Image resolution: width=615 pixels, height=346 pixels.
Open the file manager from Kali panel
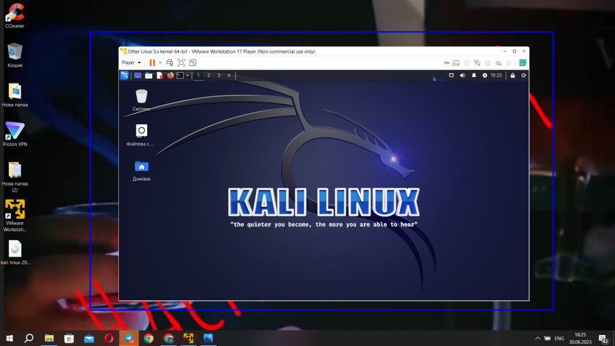coord(148,77)
